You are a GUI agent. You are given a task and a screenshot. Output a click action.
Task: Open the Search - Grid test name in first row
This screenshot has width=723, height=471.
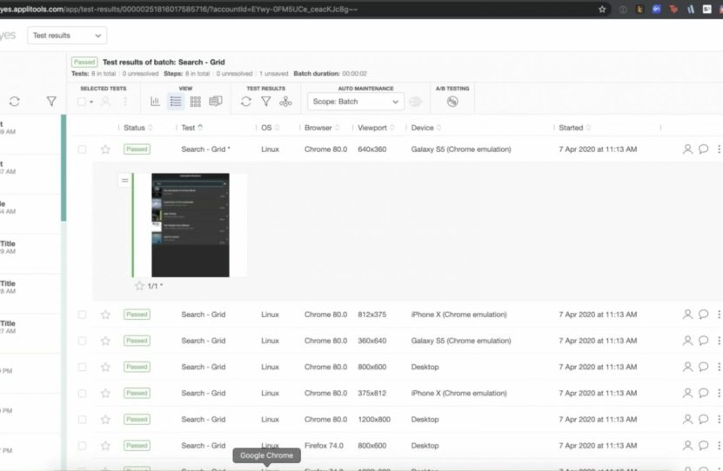pos(204,149)
